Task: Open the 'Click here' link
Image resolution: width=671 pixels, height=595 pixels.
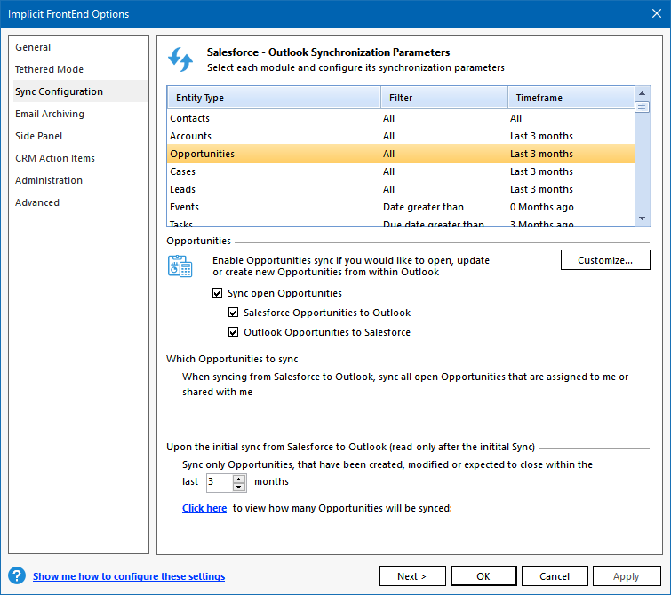Action: 204,508
